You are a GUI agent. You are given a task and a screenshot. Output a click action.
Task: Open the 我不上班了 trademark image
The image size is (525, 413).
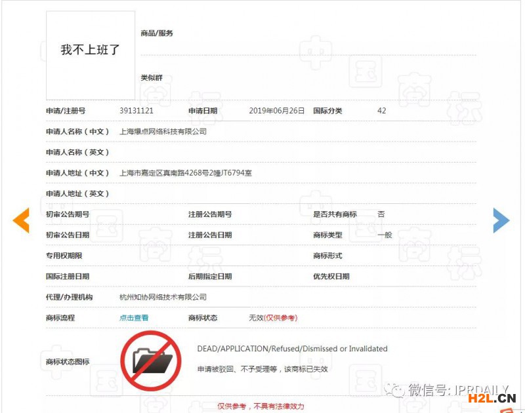(x=91, y=50)
